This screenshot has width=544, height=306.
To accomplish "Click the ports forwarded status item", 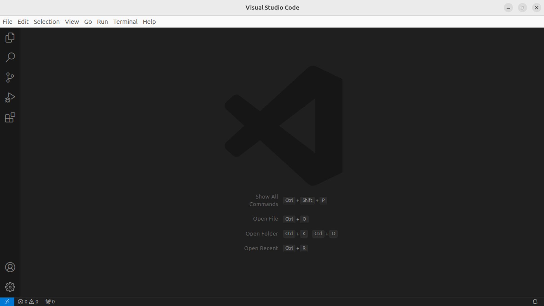I will pyautogui.click(x=50, y=301).
